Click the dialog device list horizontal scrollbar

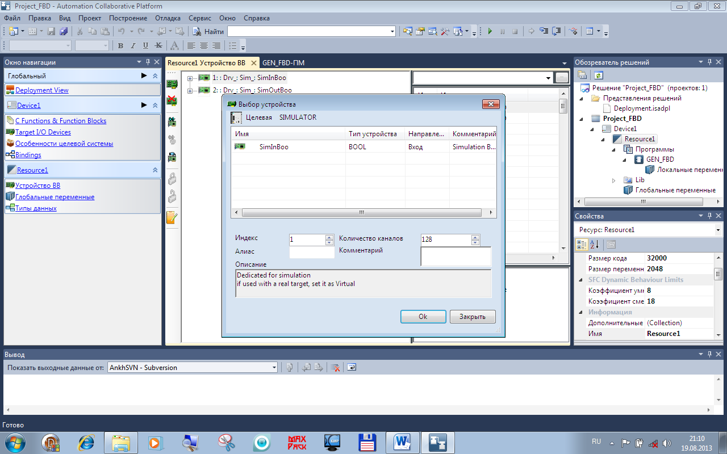coord(361,213)
